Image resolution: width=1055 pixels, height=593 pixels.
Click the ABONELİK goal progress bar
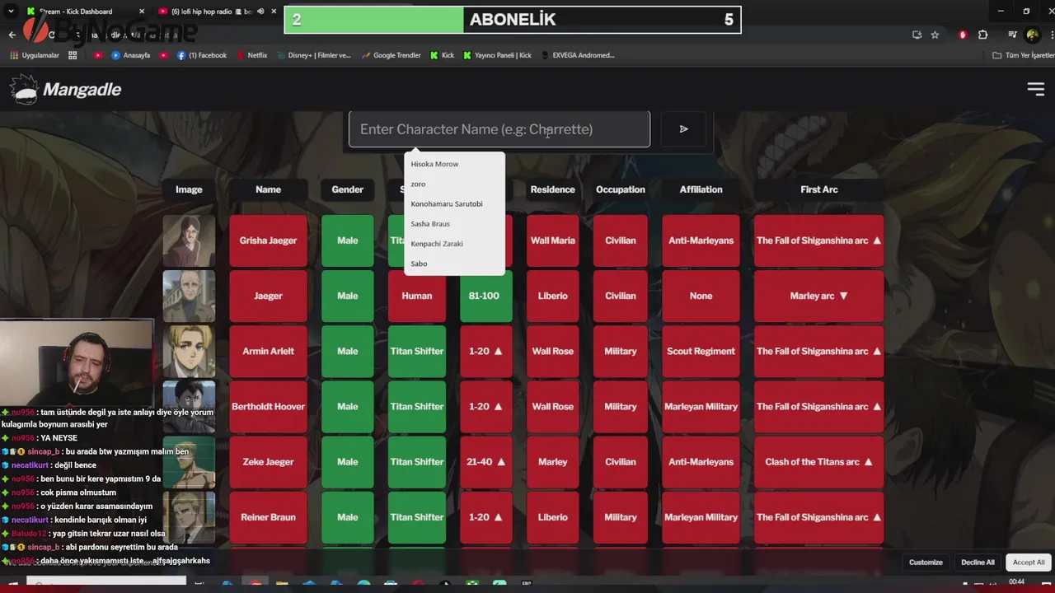click(513, 20)
